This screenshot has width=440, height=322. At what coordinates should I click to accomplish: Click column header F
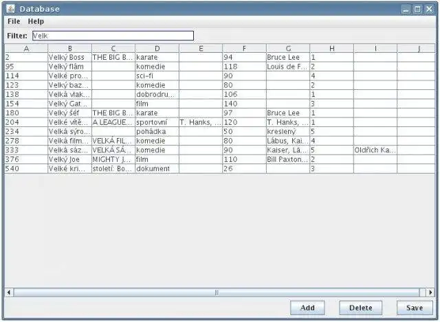click(x=245, y=49)
